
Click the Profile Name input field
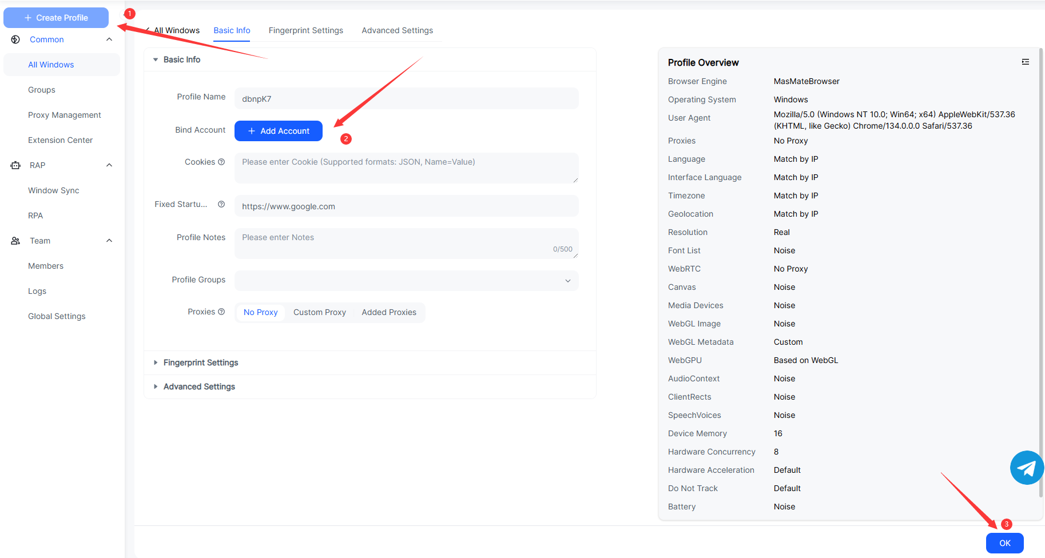406,98
